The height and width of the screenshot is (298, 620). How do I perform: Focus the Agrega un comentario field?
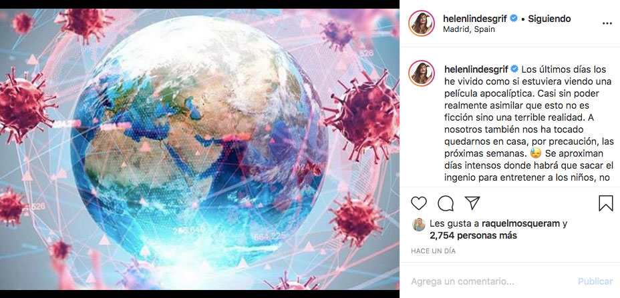coord(490,281)
